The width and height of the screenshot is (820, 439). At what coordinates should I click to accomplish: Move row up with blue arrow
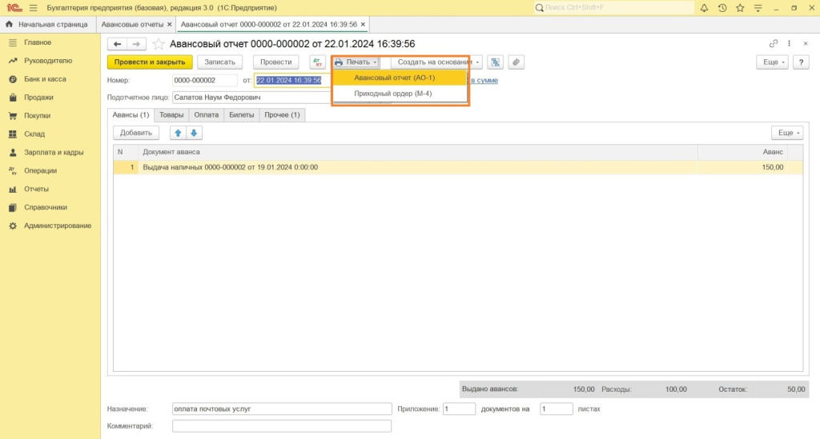(x=178, y=133)
